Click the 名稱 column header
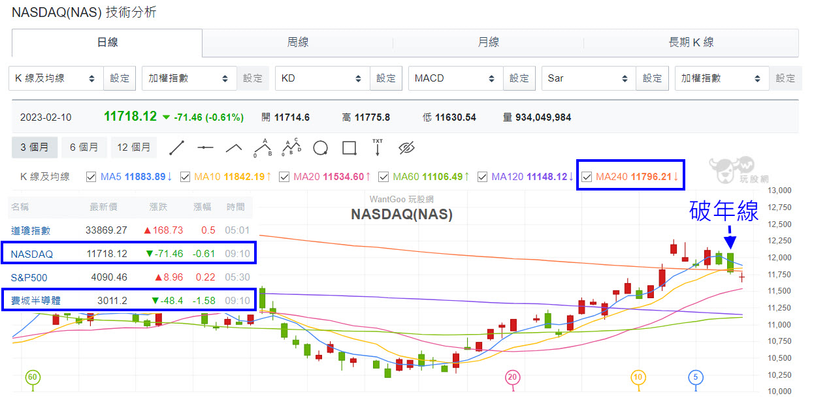 (21, 207)
